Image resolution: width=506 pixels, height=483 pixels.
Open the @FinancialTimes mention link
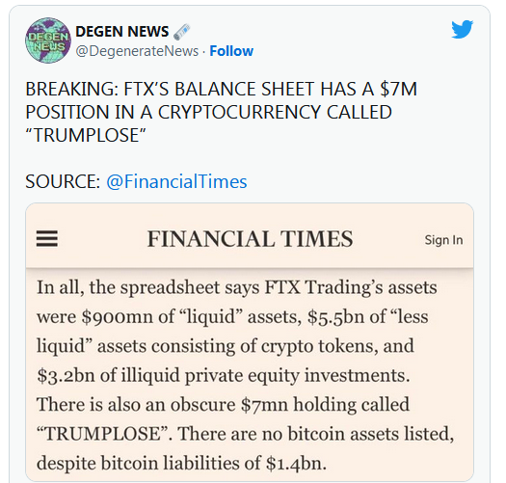point(176,181)
